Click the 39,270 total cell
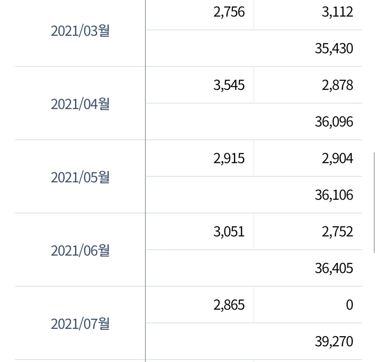This screenshot has height=362, width=375. [254, 341]
